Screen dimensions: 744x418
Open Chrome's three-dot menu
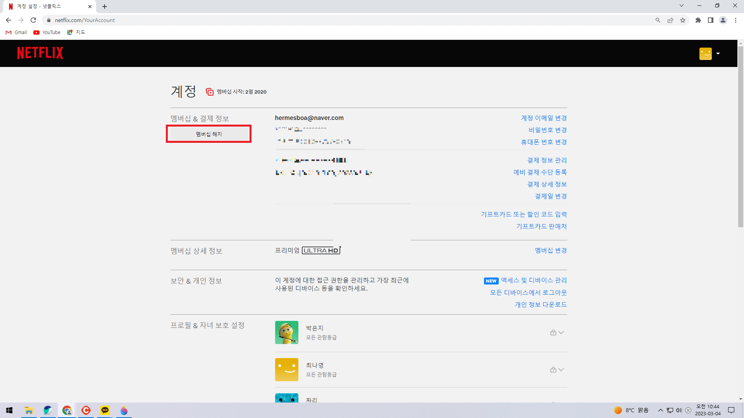pyautogui.click(x=735, y=20)
